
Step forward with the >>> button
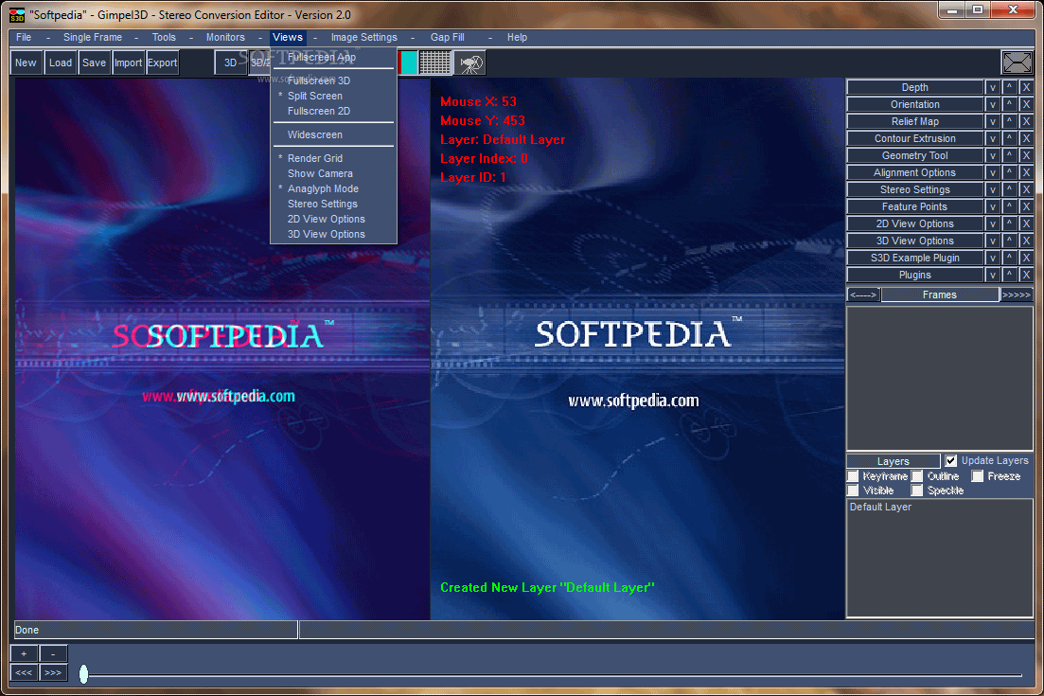53,672
